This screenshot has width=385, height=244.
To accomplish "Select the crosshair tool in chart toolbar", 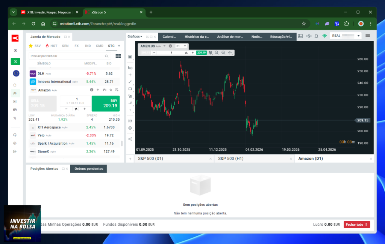I will pyautogui.click(x=130, y=75).
